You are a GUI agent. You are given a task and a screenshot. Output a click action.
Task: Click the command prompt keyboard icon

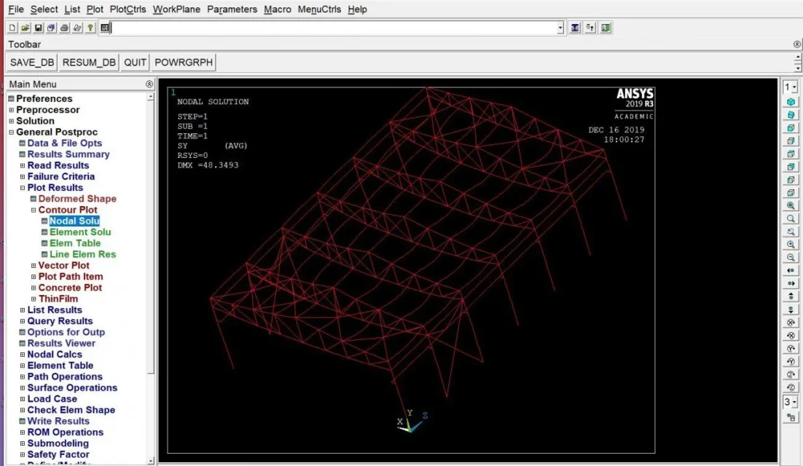[x=105, y=28]
